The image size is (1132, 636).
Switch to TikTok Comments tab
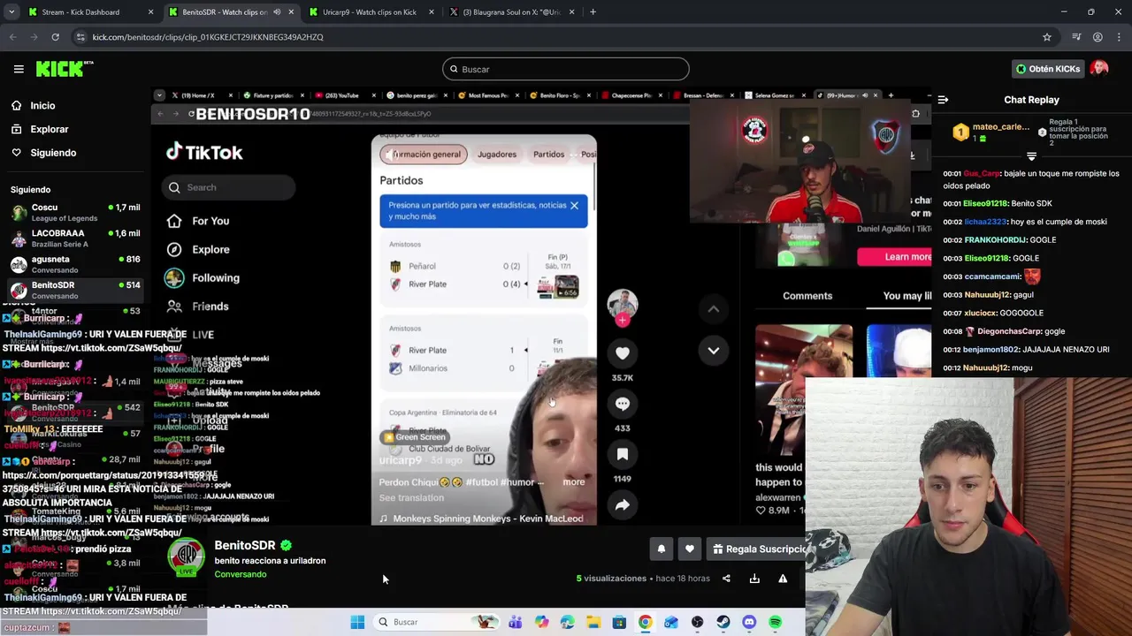(x=807, y=296)
